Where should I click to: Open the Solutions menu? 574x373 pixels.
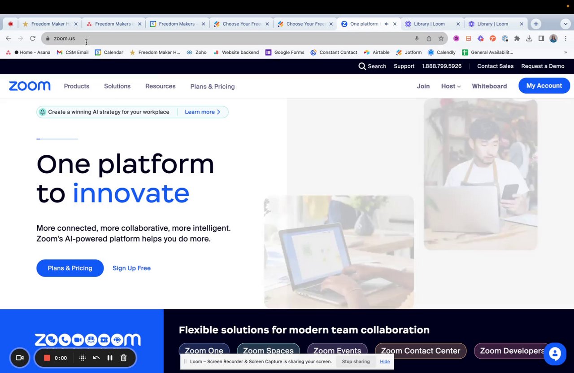[117, 86]
